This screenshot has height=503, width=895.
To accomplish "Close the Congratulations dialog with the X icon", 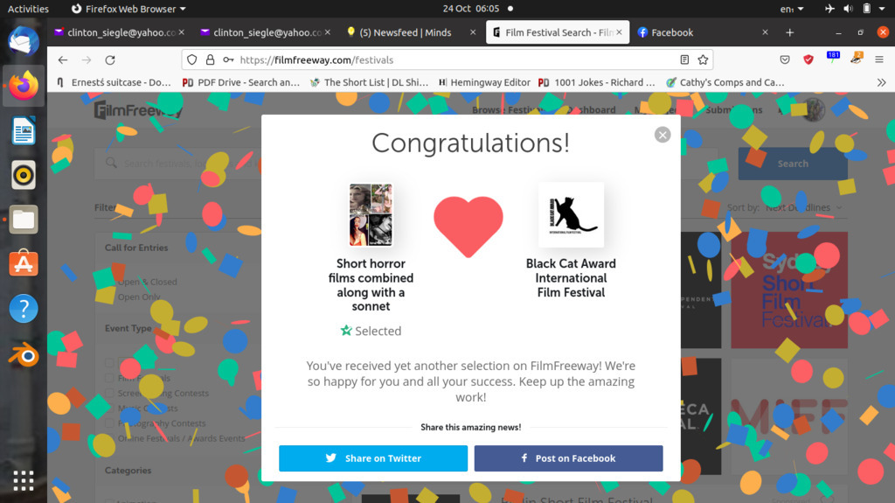I will tap(663, 135).
